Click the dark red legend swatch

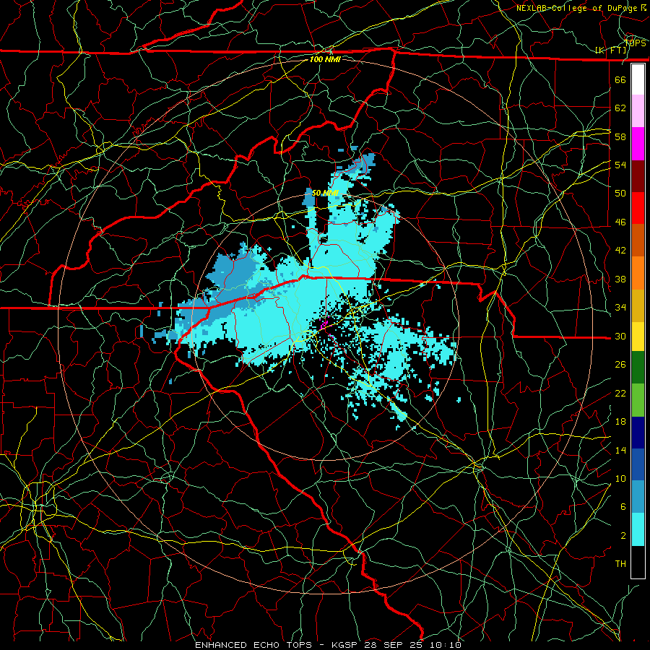638,176
